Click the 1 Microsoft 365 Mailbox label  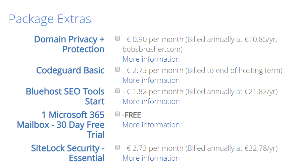click(x=61, y=125)
